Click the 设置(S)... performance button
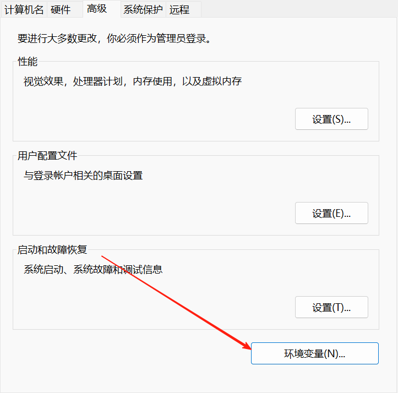398x393 pixels. click(331, 119)
